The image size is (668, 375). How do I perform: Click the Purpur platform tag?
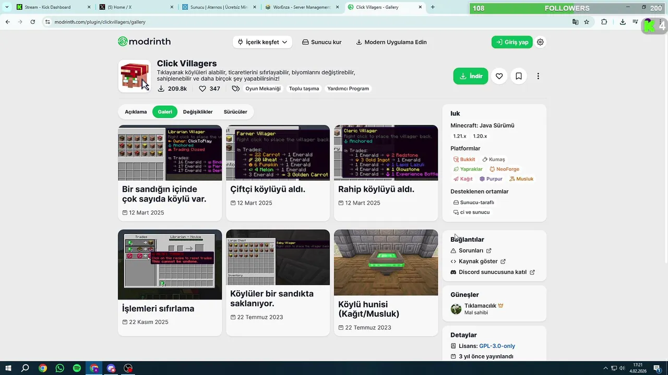(491, 179)
